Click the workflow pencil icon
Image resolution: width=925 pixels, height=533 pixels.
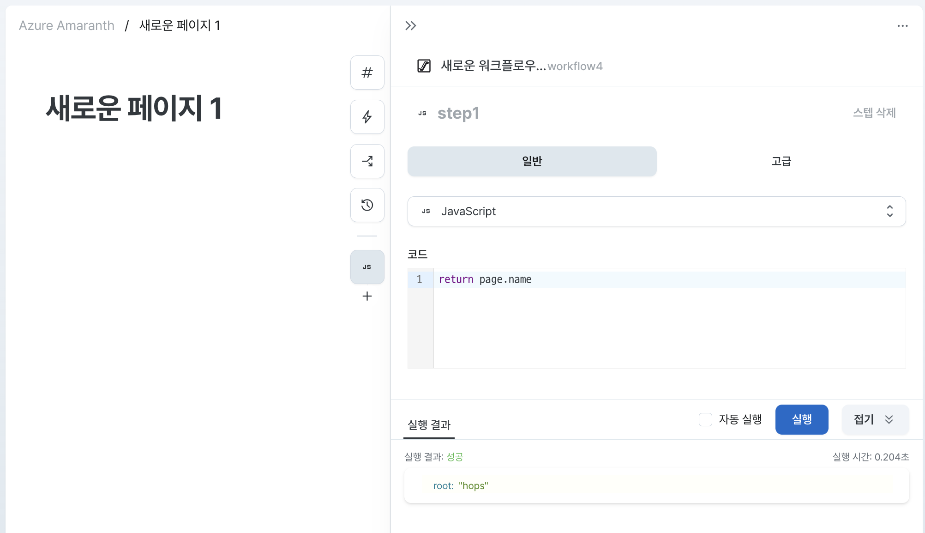coord(424,66)
